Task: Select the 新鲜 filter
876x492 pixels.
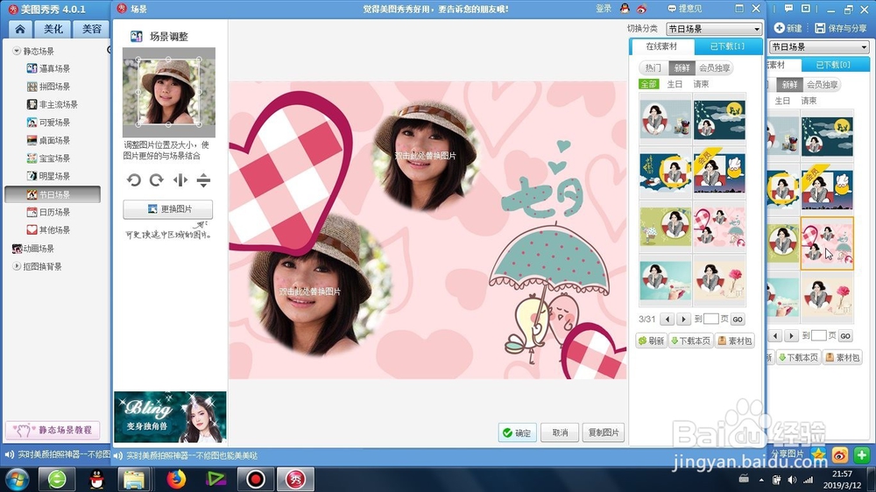Action: [x=682, y=67]
